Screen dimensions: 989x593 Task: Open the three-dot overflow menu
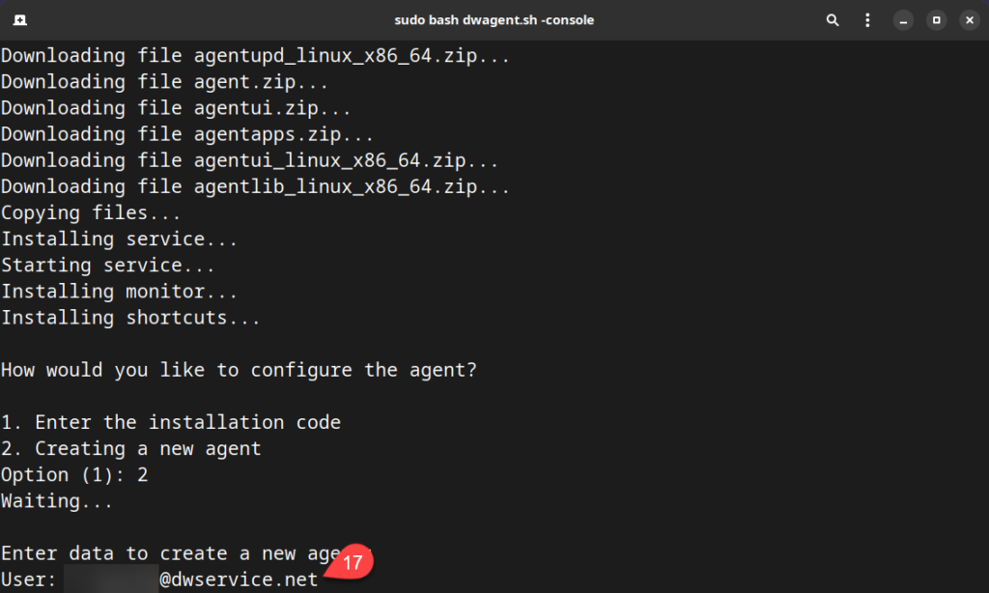tap(867, 19)
